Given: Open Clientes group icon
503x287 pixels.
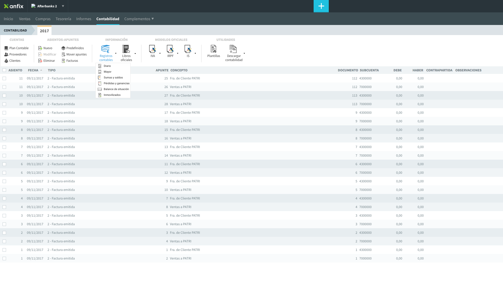Looking at the screenshot, I should tap(6, 61).
